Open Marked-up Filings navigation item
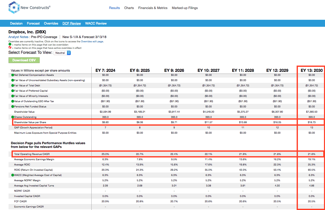Image resolution: width=325 pixels, height=210 pixels. tap(185, 8)
